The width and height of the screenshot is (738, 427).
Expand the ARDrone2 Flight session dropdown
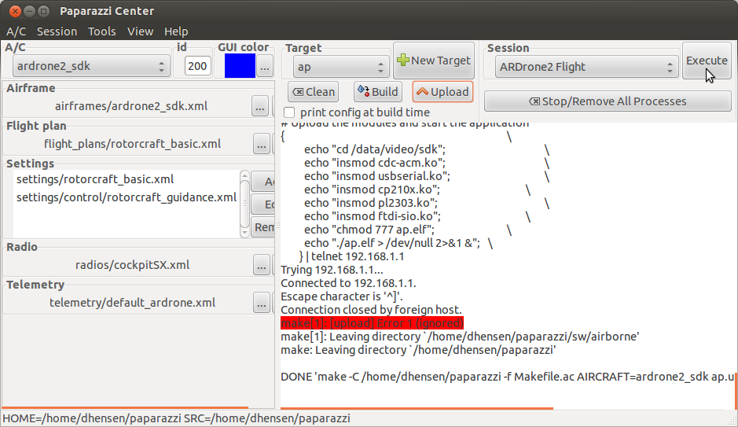coord(586,68)
